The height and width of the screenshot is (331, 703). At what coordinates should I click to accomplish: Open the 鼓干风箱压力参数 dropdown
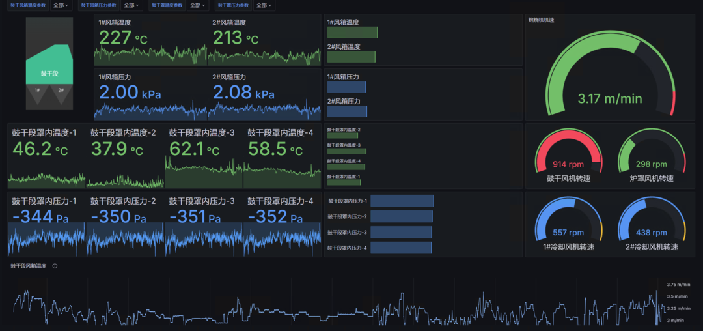130,5
